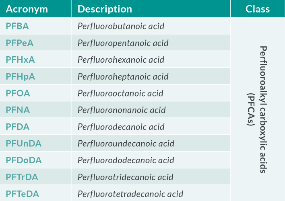Select the PFDA acronym cell
The height and width of the screenshot is (201, 285).
click(x=35, y=127)
